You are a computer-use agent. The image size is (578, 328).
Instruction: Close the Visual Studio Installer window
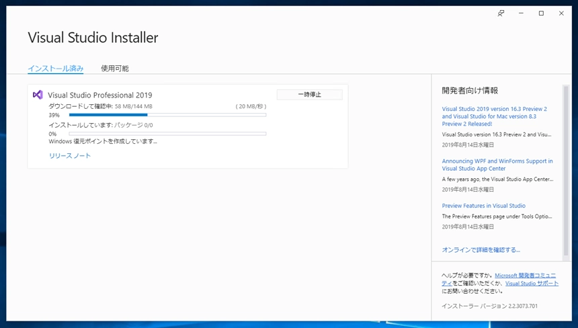pyautogui.click(x=561, y=13)
